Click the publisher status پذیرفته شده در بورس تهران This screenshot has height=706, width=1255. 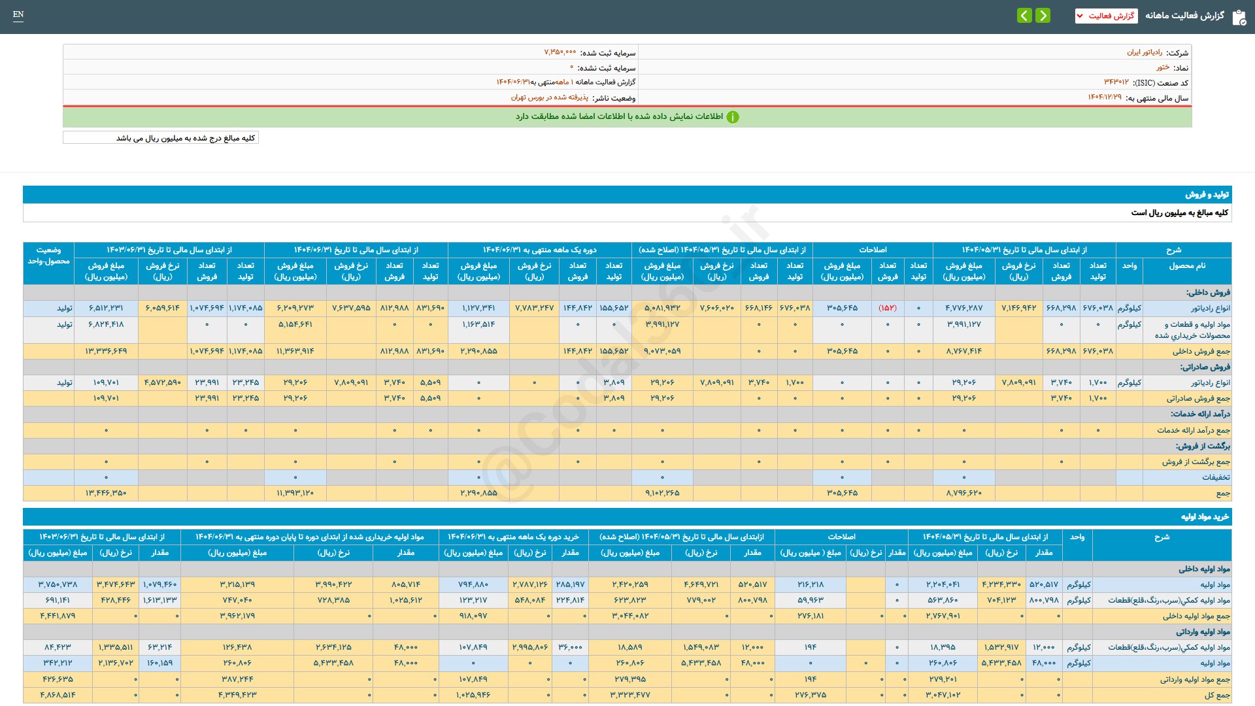pos(549,97)
